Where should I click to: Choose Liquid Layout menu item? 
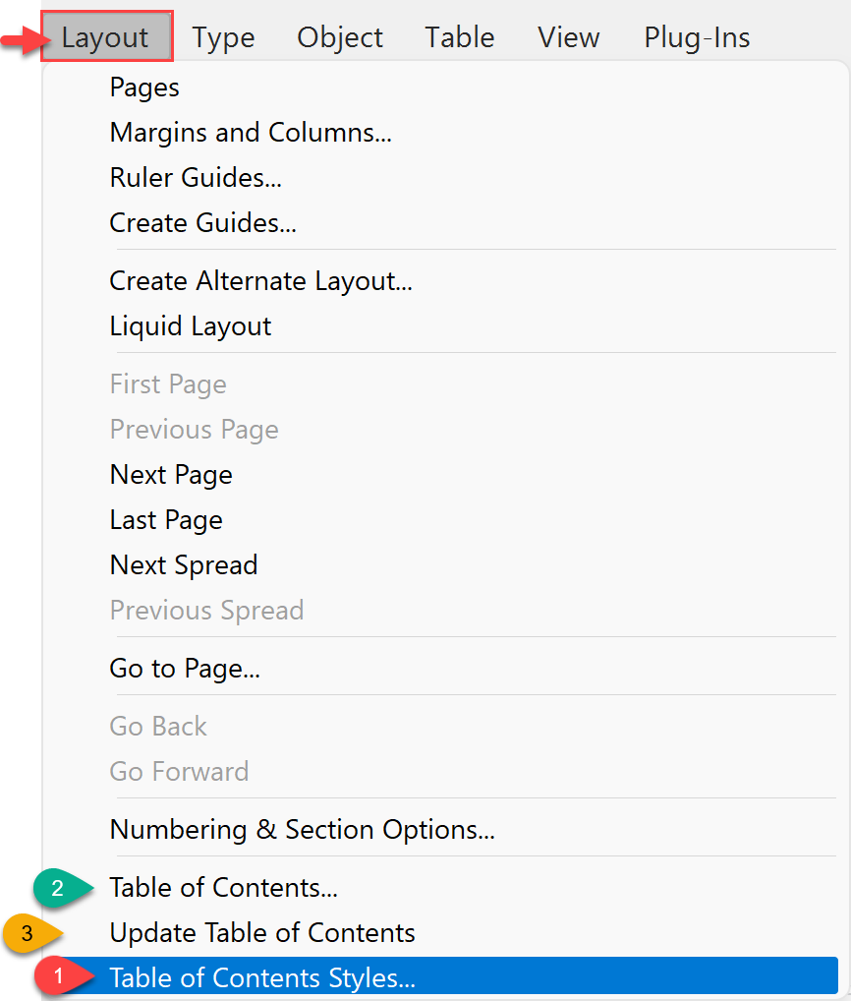(x=191, y=326)
